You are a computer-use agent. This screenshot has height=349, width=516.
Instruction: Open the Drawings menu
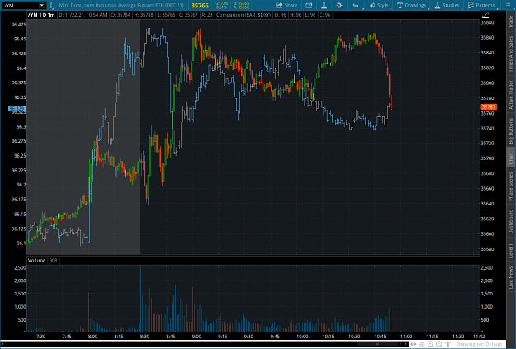point(412,5)
